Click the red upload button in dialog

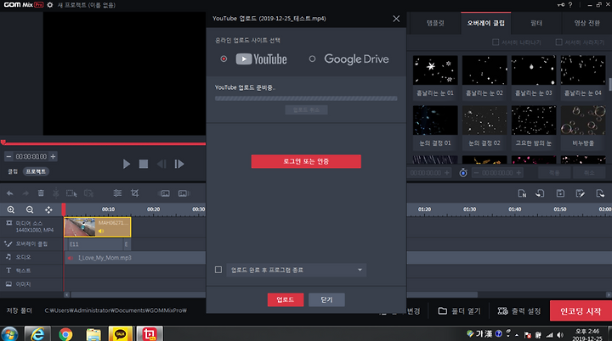click(x=286, y=299)
